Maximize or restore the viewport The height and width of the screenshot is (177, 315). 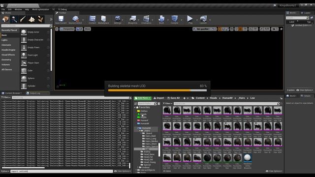coord(281,29)
